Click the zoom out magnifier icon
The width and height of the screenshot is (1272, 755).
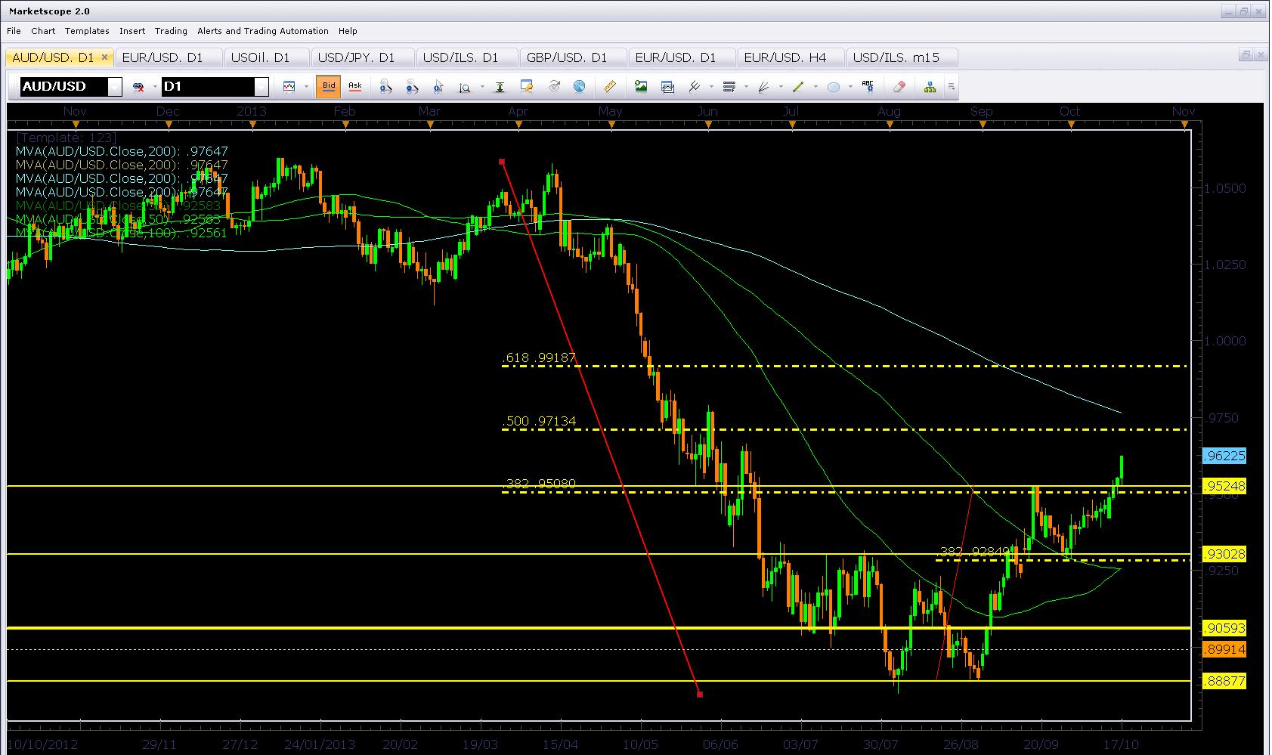[x=412, y=87]
